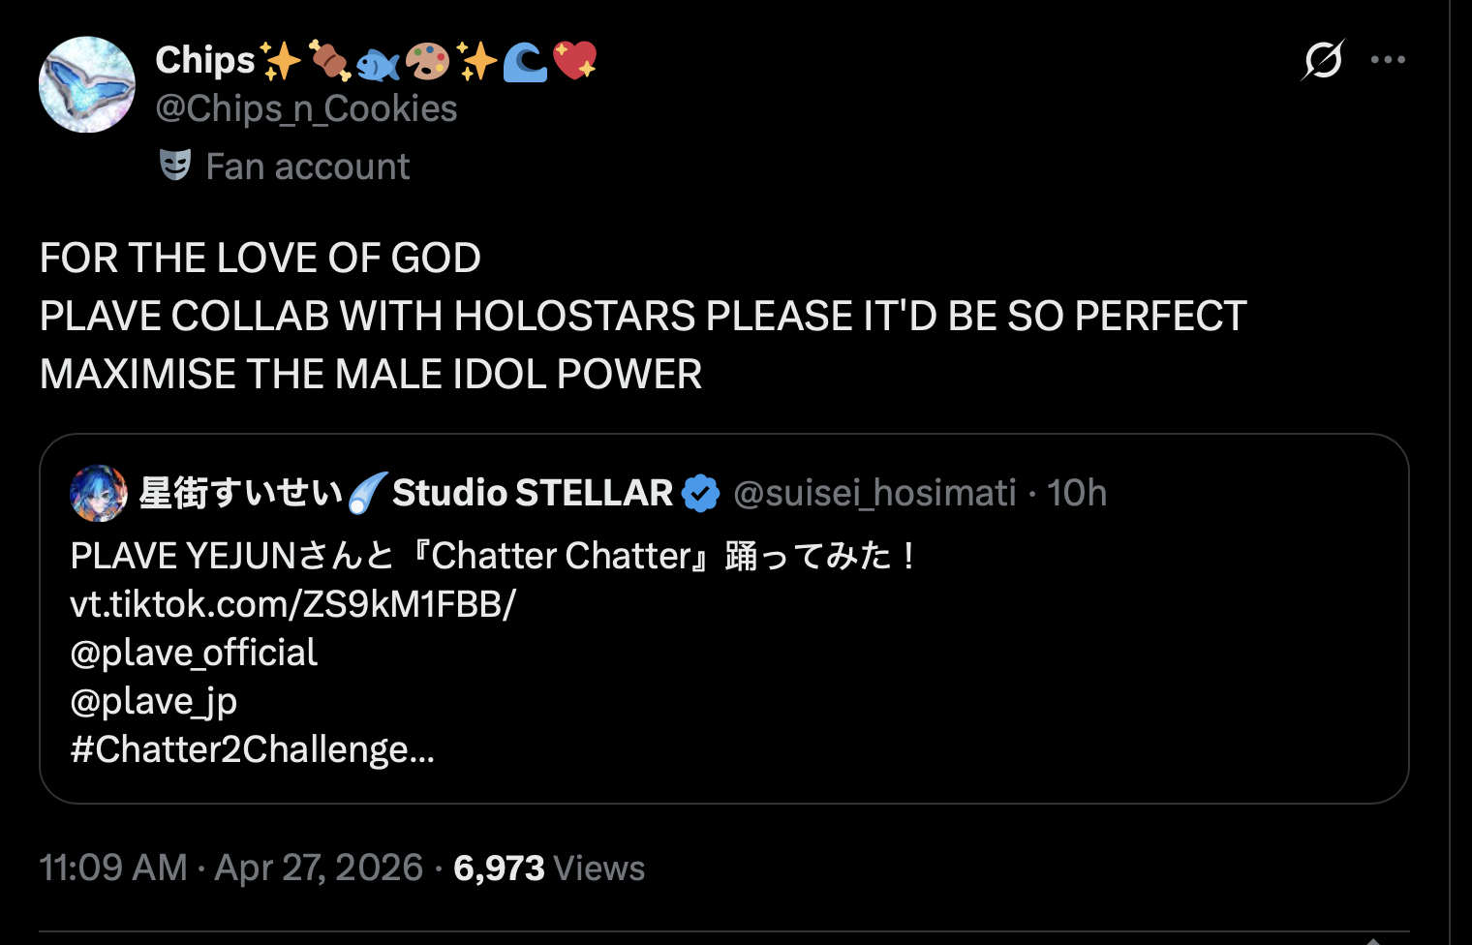Open the @suisei_hosimati handle
This screenshot has height=945, width=1472.
click(x=874, y=493)
